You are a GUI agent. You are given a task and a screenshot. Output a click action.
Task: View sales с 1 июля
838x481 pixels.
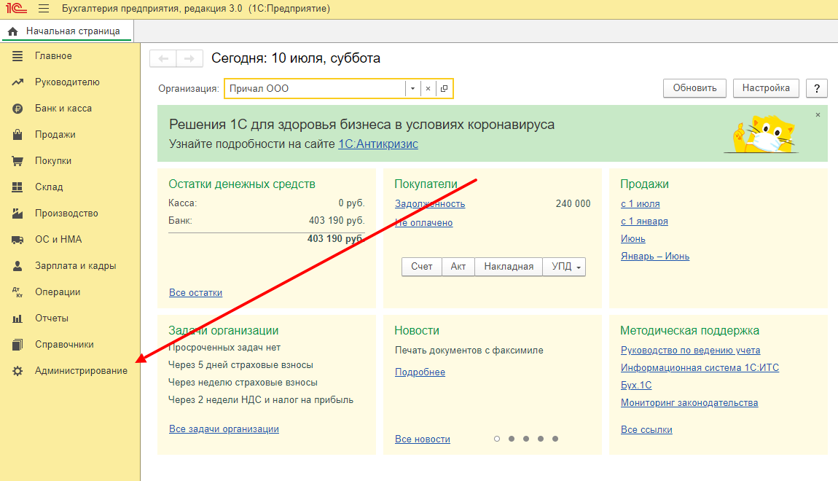(641, 204)
